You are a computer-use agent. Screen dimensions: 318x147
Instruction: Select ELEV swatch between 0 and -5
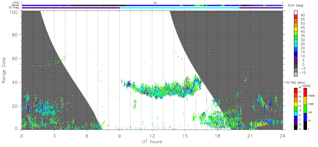(x=296, y=66)
